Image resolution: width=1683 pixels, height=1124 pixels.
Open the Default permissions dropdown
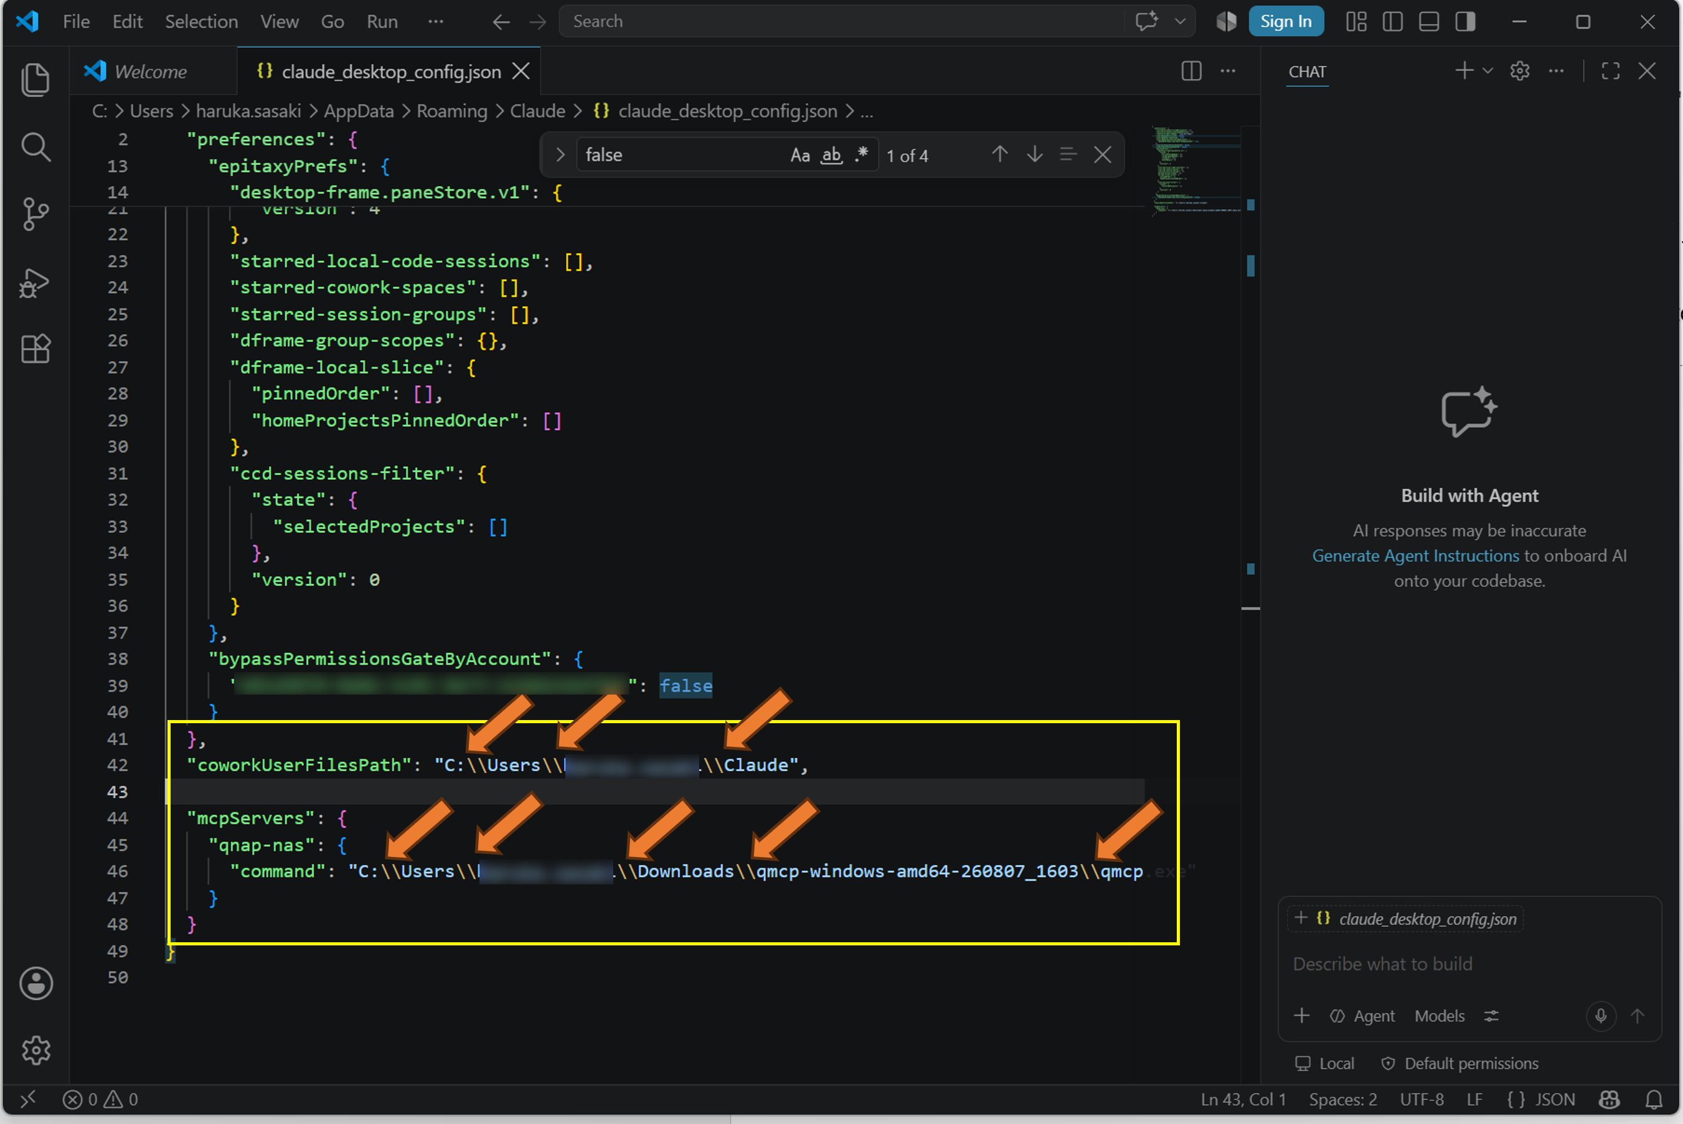point(1460,1063)
